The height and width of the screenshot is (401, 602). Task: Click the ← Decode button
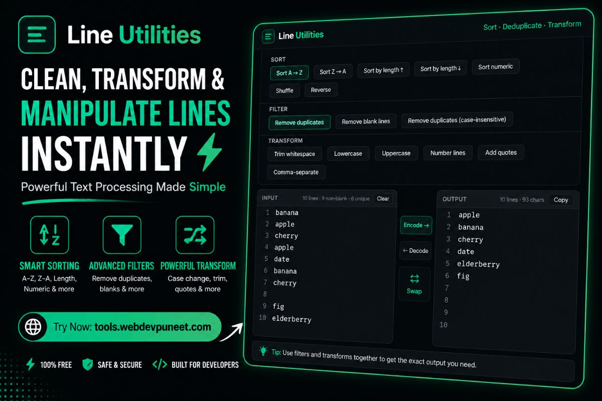point(415,251)
